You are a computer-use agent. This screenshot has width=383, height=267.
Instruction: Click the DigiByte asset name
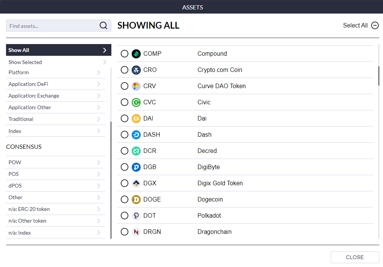pos(208,167)
